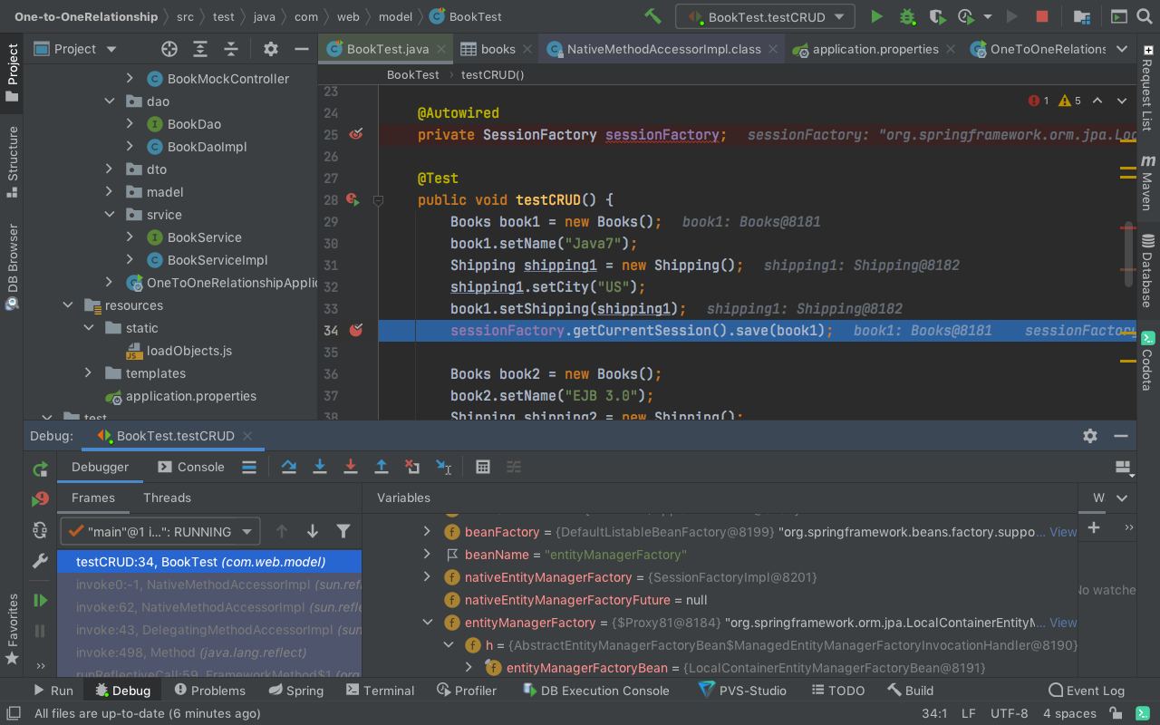Screen dimensions: 1160x725
Task: Toggle the breakpoint on line 25
Action: 356,134
